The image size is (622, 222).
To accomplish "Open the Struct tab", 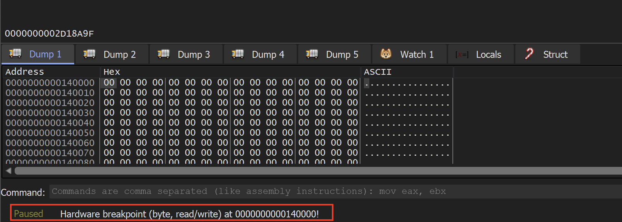I will click(548, 54).
